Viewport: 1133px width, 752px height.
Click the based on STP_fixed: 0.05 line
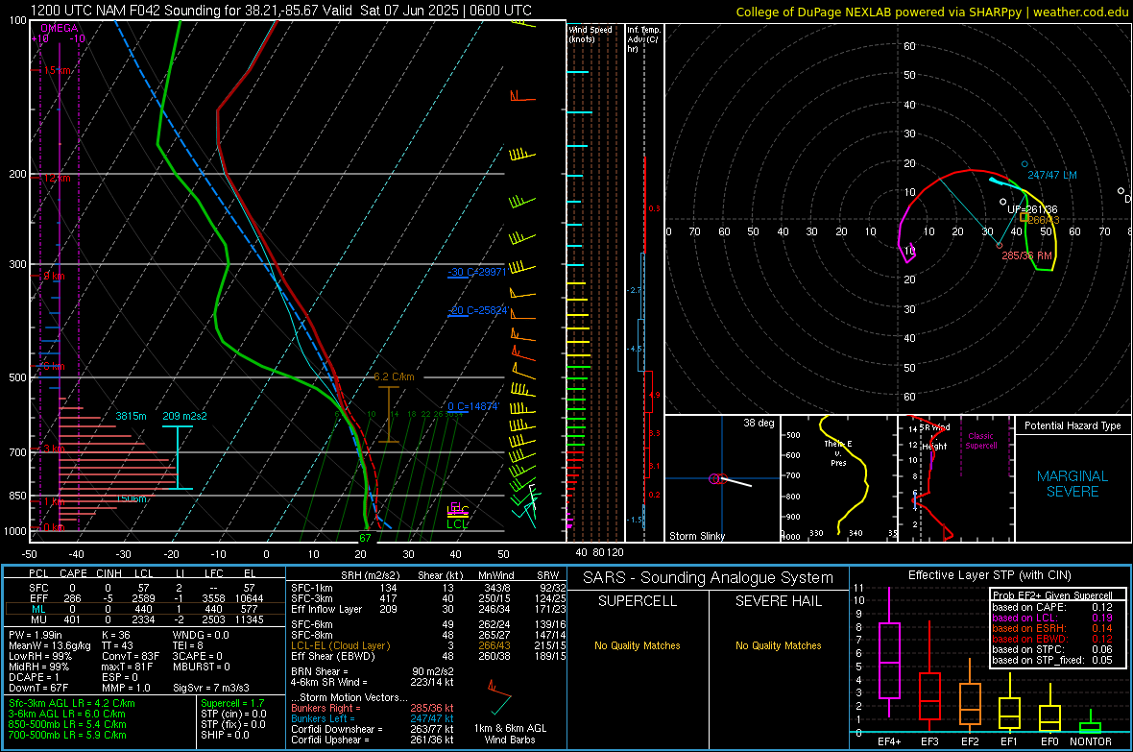click(1052, 660)
